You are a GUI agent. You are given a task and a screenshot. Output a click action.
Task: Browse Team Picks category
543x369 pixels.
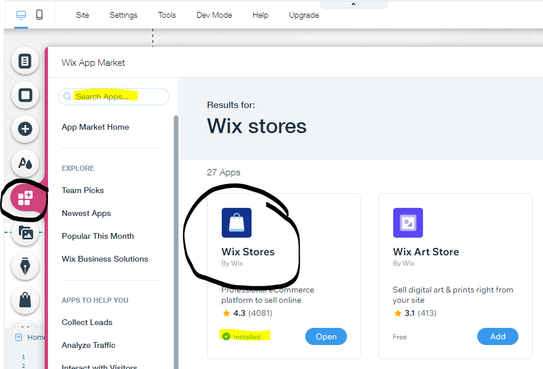pos(83,190)
